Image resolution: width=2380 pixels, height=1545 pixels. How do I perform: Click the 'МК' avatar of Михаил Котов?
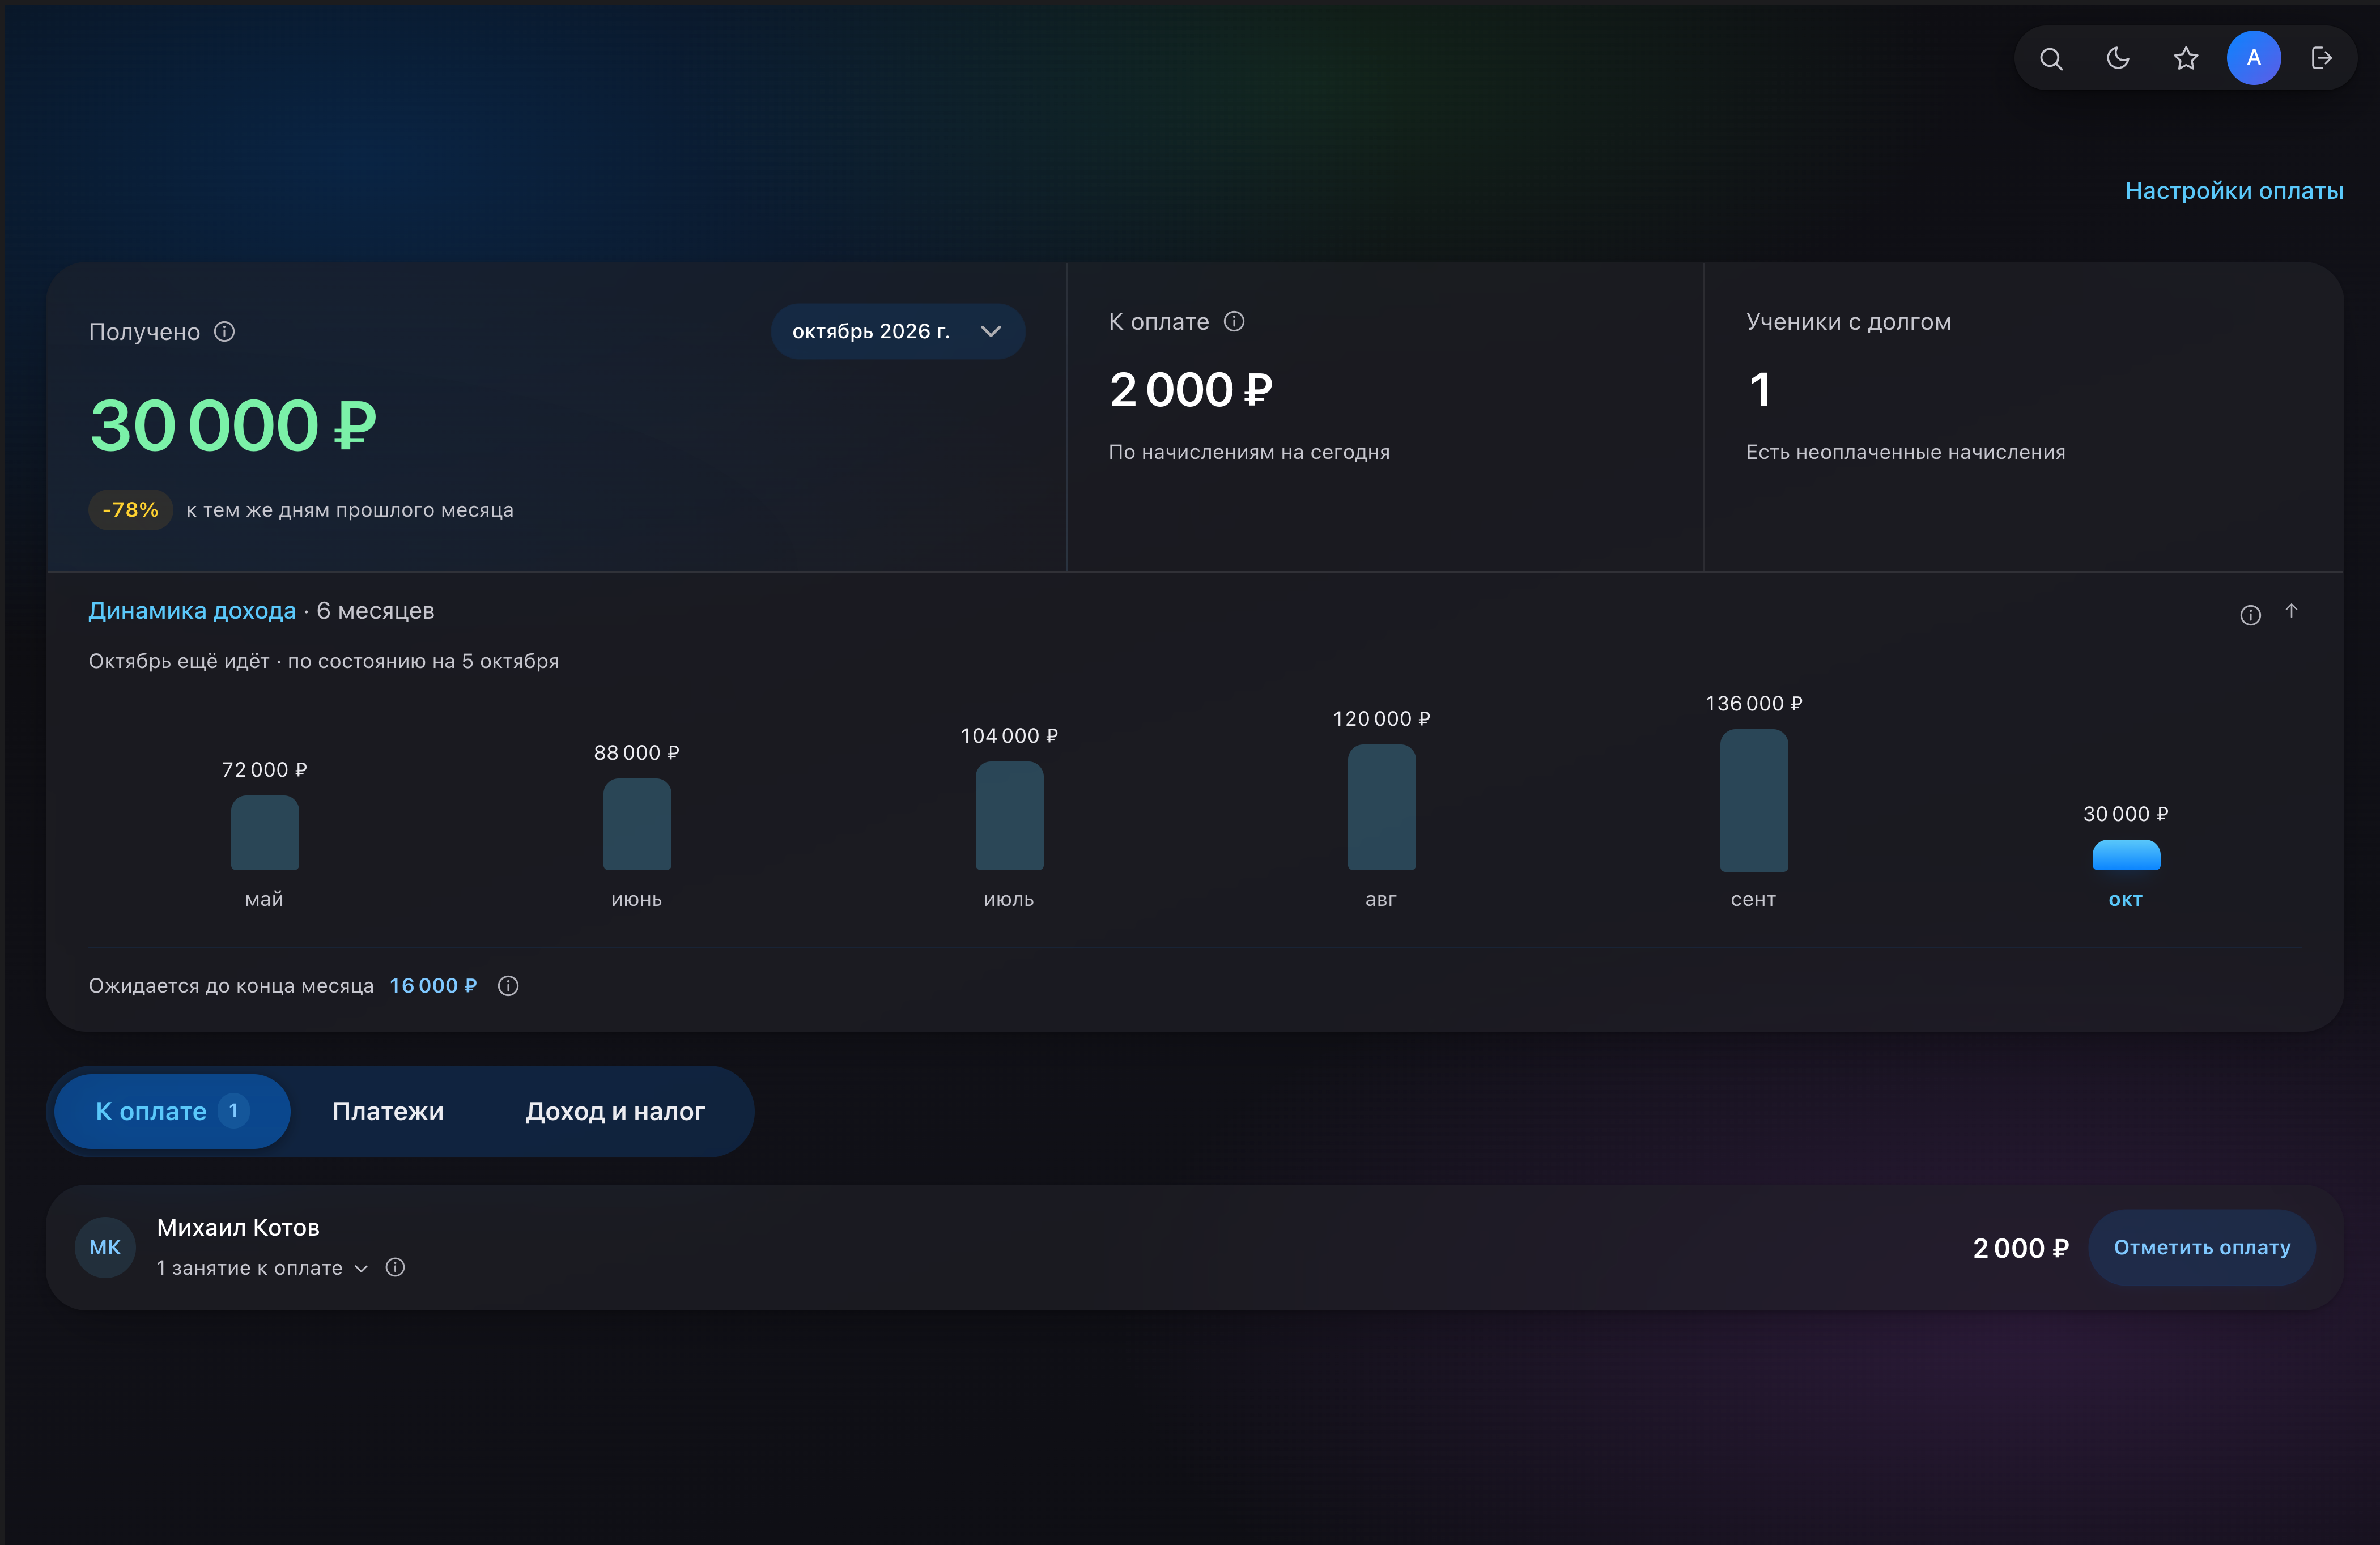click(105, 1247)
